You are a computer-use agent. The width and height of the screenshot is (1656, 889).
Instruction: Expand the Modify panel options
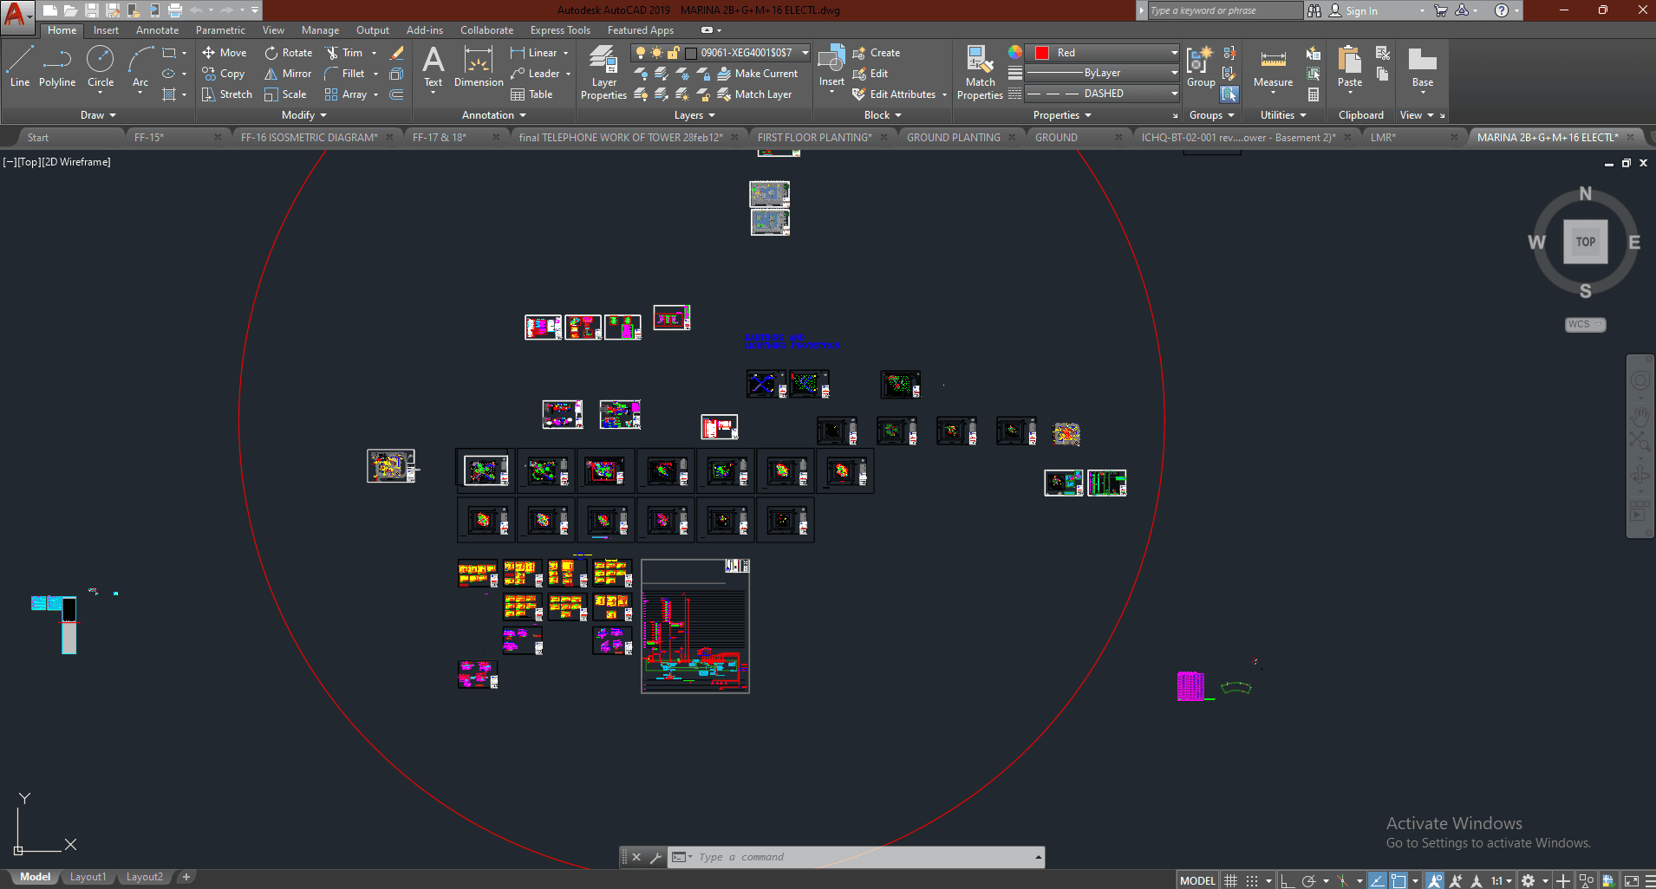coord(304,115)
